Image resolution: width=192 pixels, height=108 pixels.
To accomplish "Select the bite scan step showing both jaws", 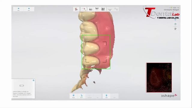I will [103, 9].
